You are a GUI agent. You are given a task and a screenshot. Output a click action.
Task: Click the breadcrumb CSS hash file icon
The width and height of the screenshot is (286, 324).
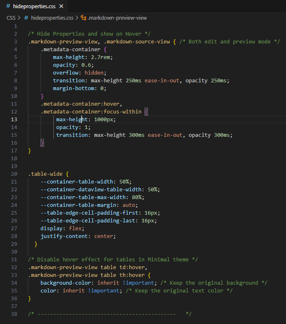tap(26, 18)
